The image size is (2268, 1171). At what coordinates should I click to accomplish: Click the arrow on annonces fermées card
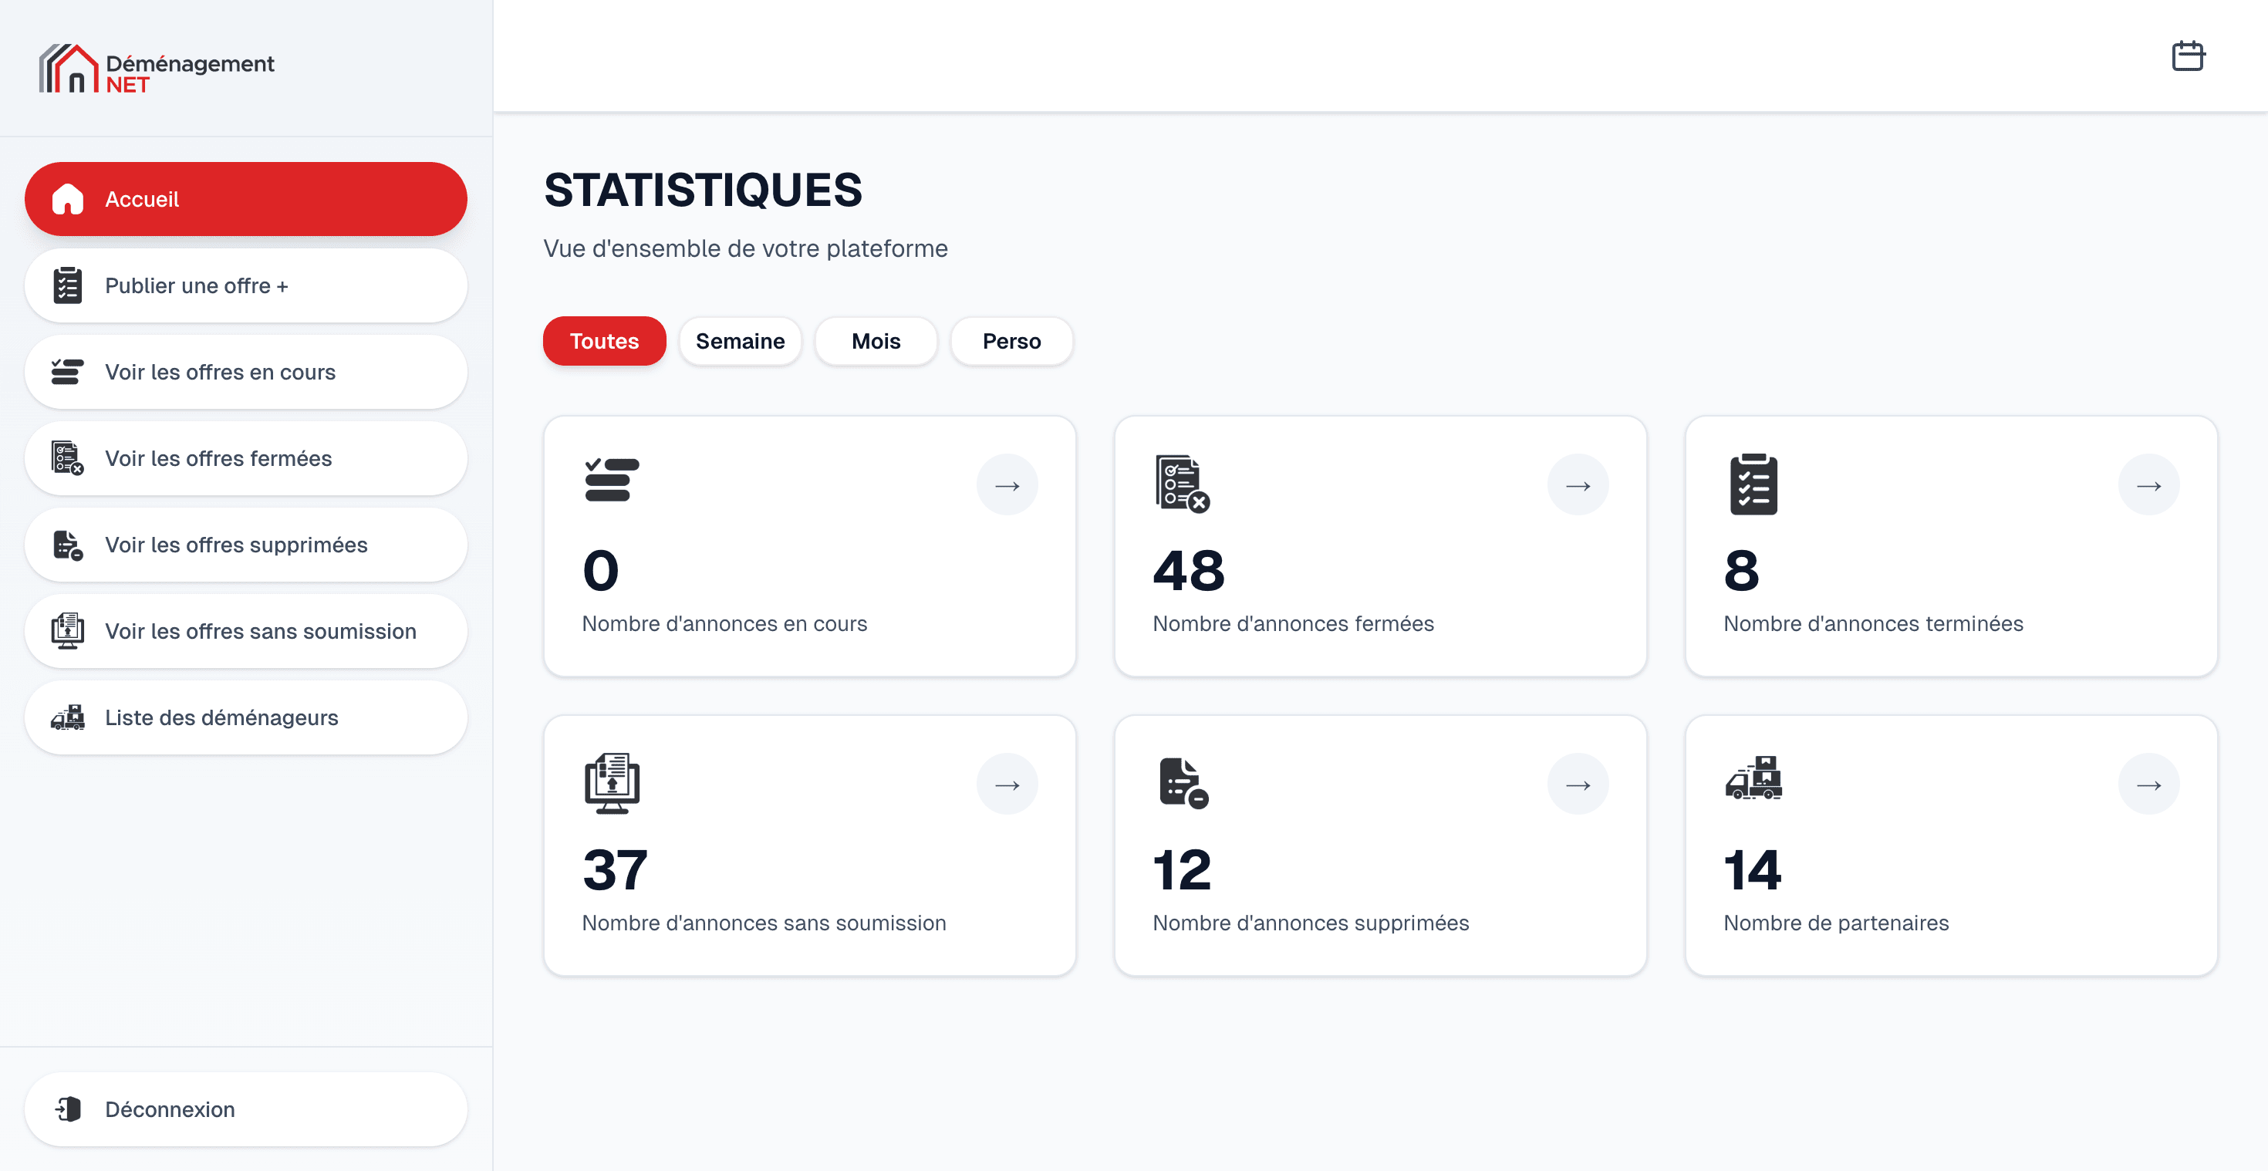point(1578,484)
